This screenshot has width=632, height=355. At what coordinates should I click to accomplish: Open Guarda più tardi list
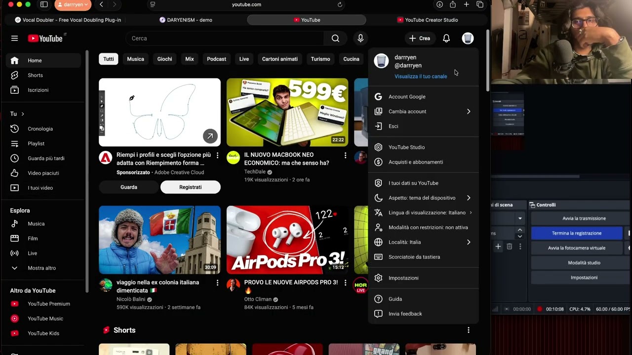coord(43,158)
